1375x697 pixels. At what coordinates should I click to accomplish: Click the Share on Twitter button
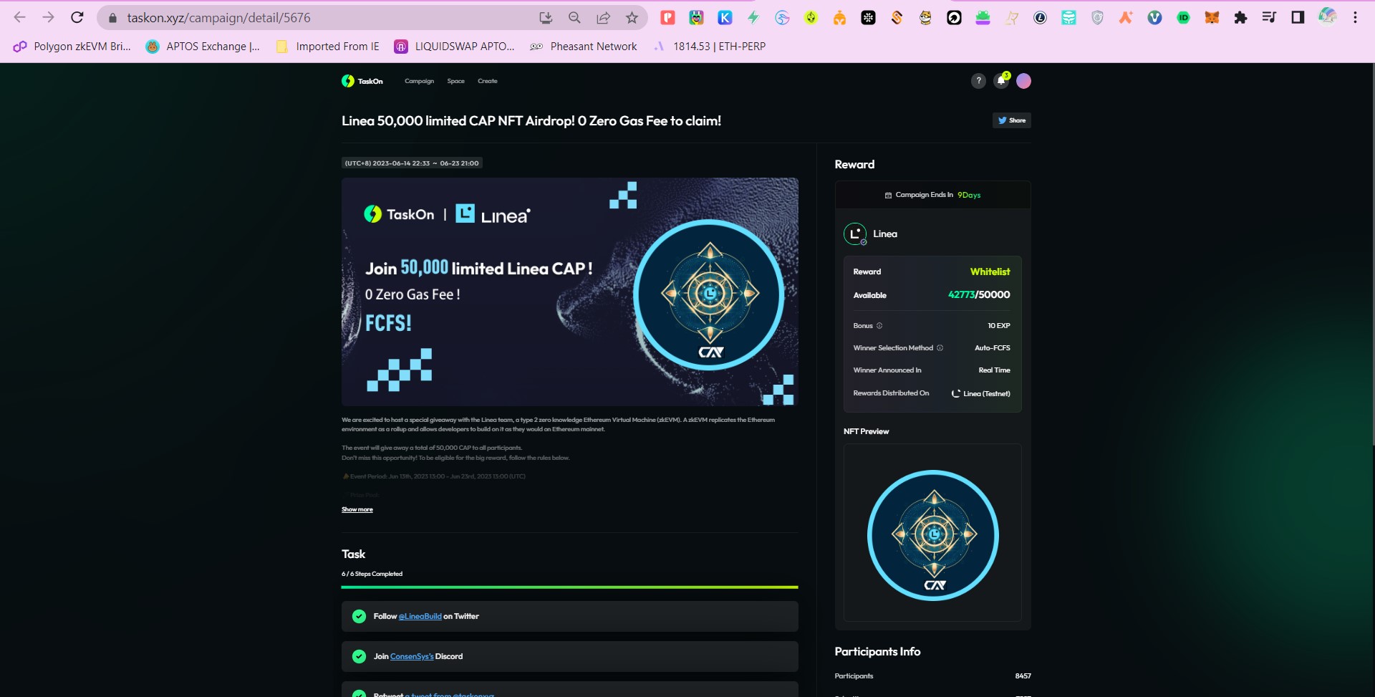pyautogui.click(x=1012, y=120)
